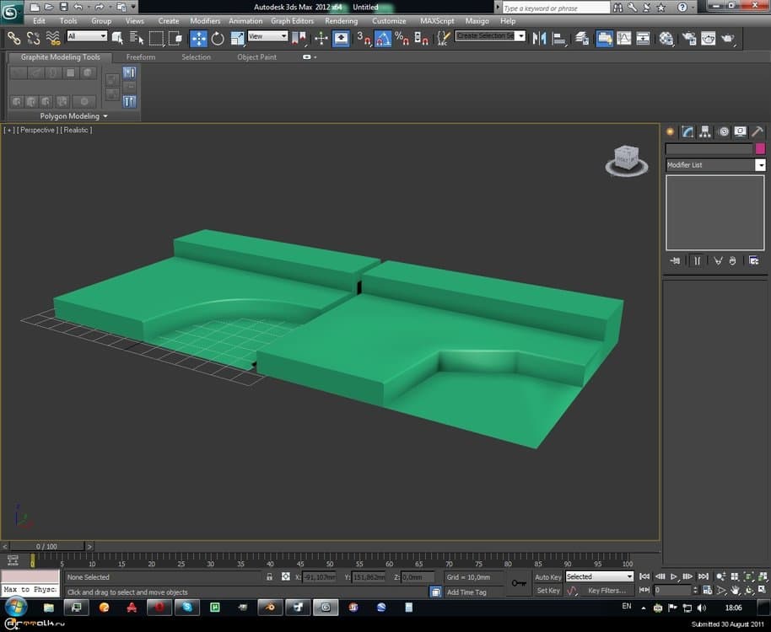Click the Pin Stack icon
The height and width of the screenshot is (632, 771).
[675, 260]
